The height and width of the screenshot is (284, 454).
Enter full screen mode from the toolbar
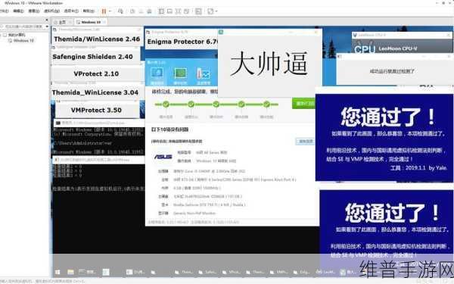coord(178,11)
